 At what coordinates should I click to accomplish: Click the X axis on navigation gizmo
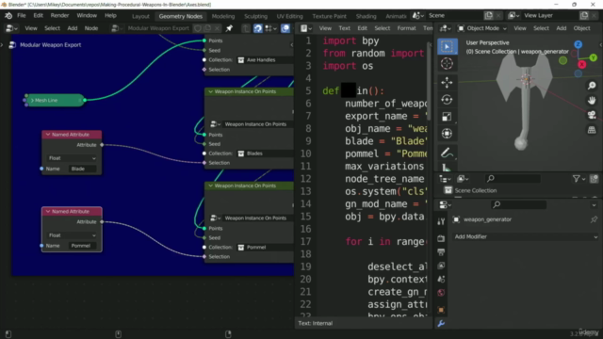point(582,65)
